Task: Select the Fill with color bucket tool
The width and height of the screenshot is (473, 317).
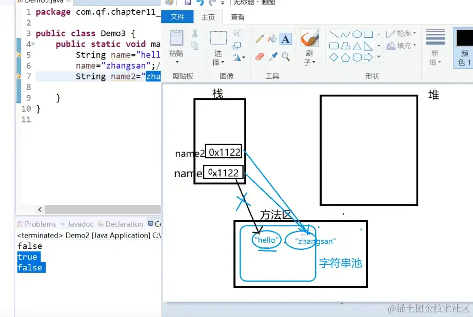Action: (x=272, y=39)
